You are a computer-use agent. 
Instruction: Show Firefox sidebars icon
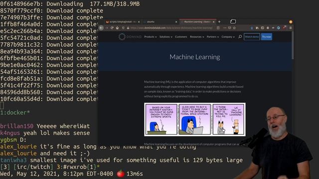click(263, 28)
